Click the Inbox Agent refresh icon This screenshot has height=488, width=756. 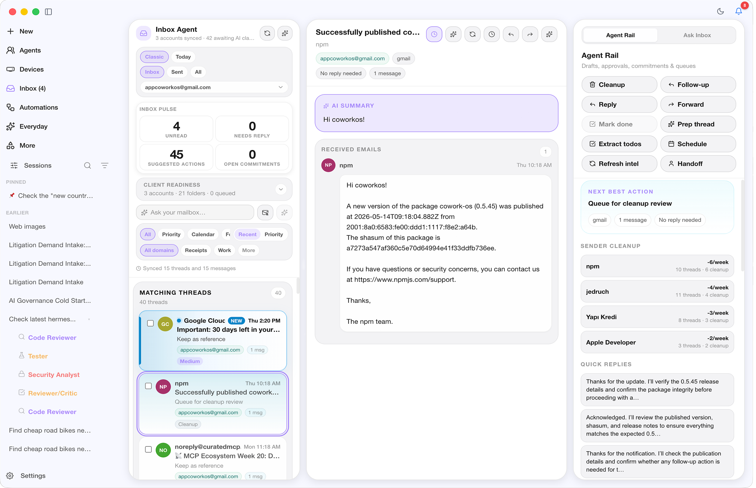click(x=267, y=33)
